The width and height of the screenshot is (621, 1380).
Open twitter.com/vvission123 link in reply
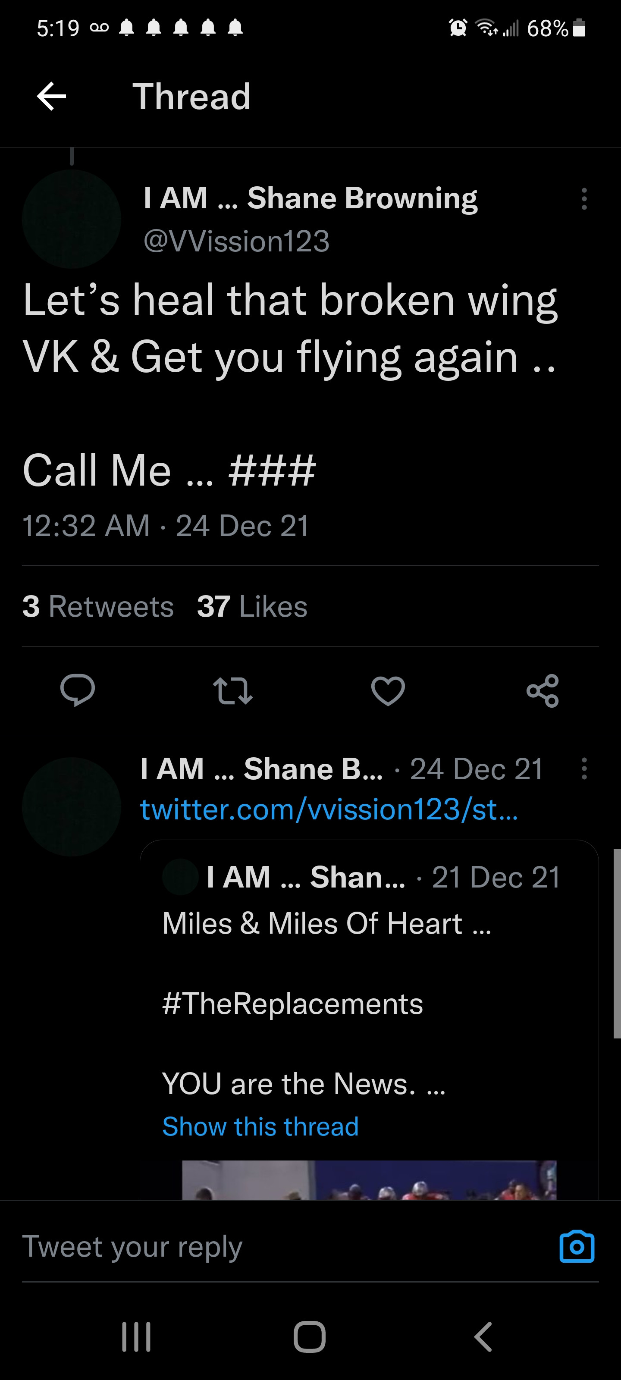tap(329, 809)
